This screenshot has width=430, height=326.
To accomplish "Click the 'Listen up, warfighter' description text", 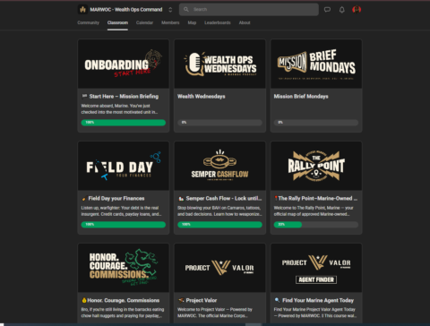I will [x=121, y=211].
